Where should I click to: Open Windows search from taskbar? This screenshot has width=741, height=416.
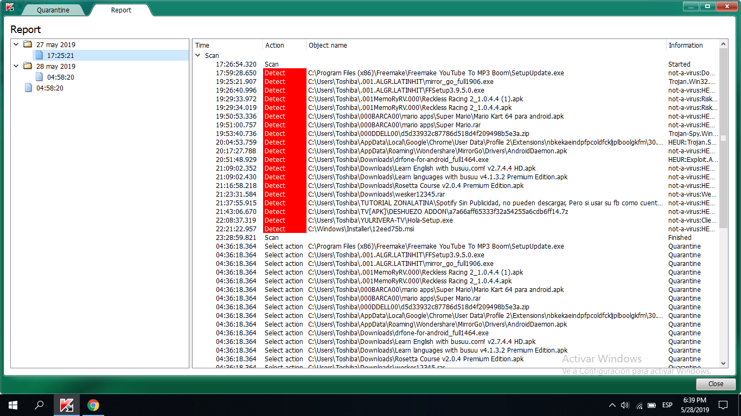coord(39,405)
